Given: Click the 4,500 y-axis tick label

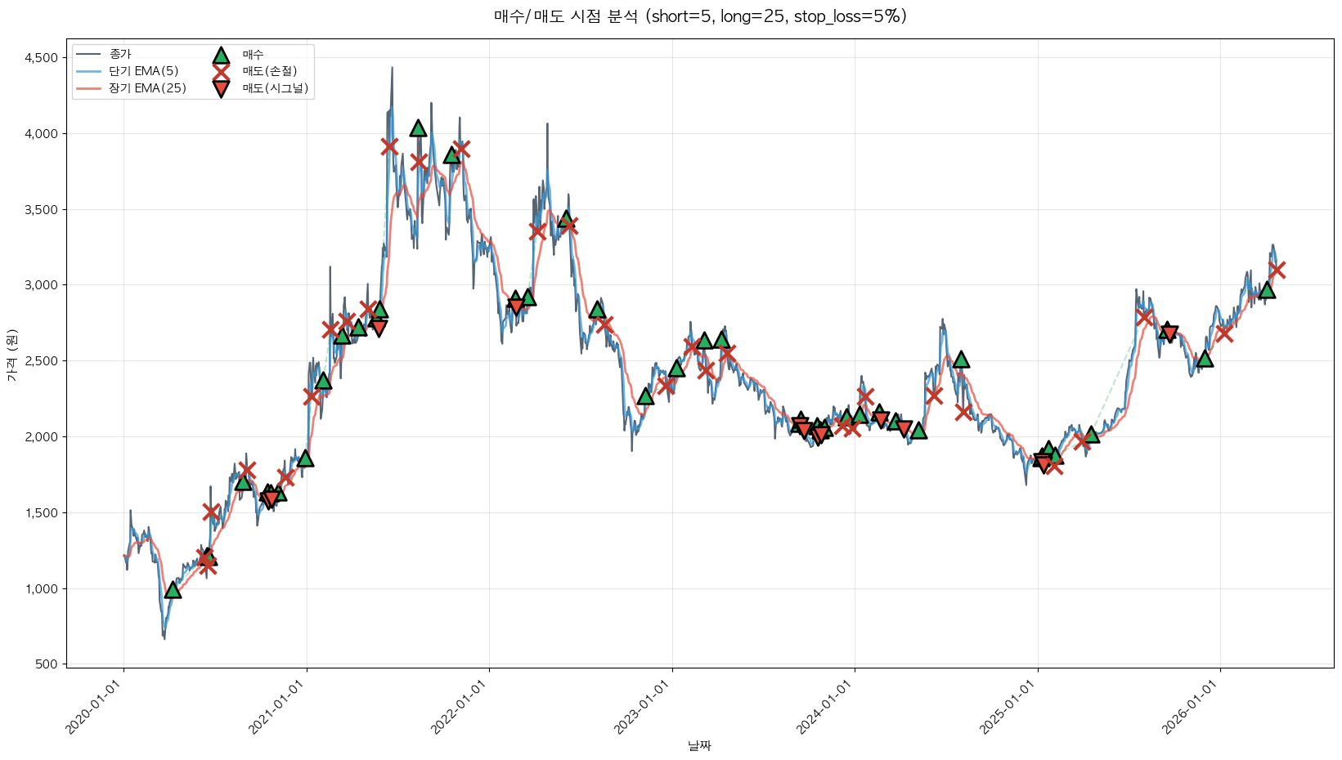Looking at the screenshot, I should (40, 58).
